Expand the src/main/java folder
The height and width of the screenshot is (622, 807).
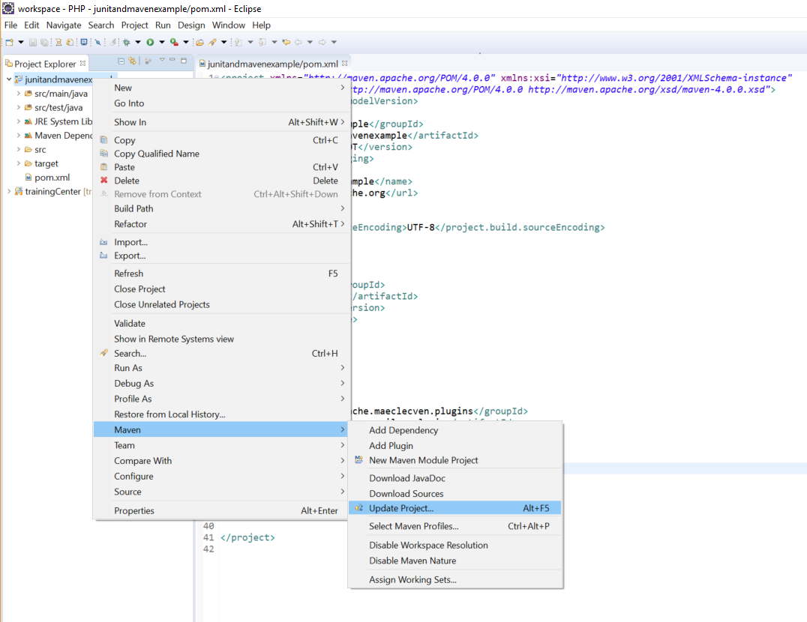(19, 94)
